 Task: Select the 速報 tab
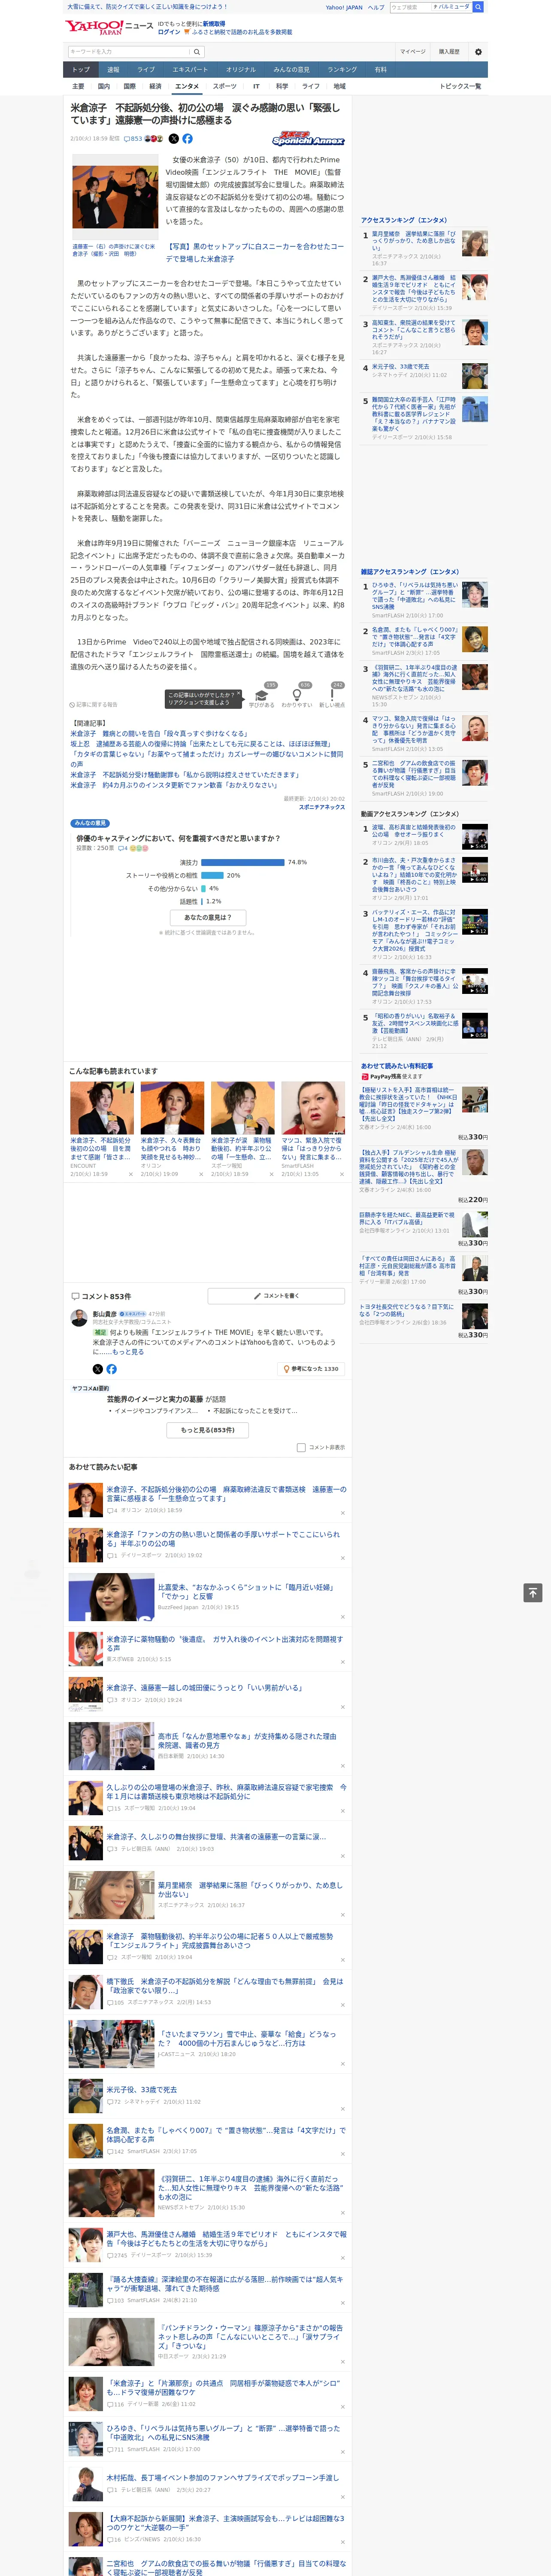113,70
